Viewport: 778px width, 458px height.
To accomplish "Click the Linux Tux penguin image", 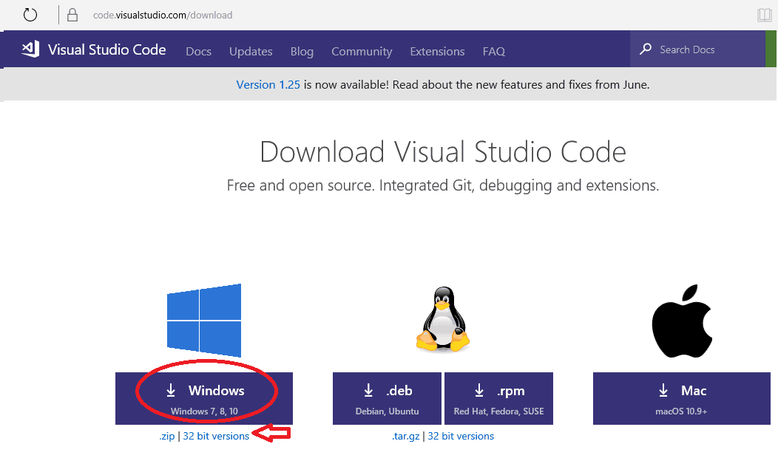I will tap(443, 320).
